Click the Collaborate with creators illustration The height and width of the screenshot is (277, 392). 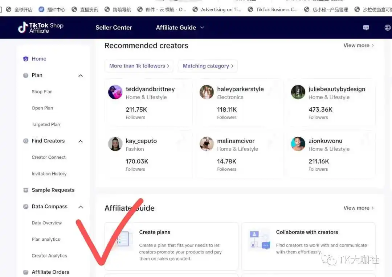[260, 239]
